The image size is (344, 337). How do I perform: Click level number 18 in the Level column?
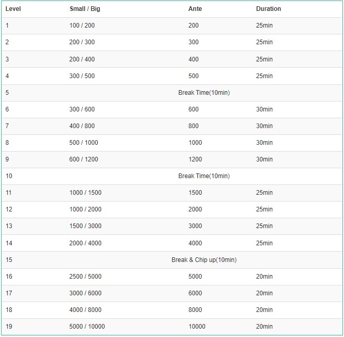9,310
